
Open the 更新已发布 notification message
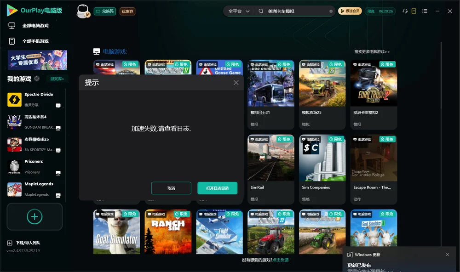359,265
